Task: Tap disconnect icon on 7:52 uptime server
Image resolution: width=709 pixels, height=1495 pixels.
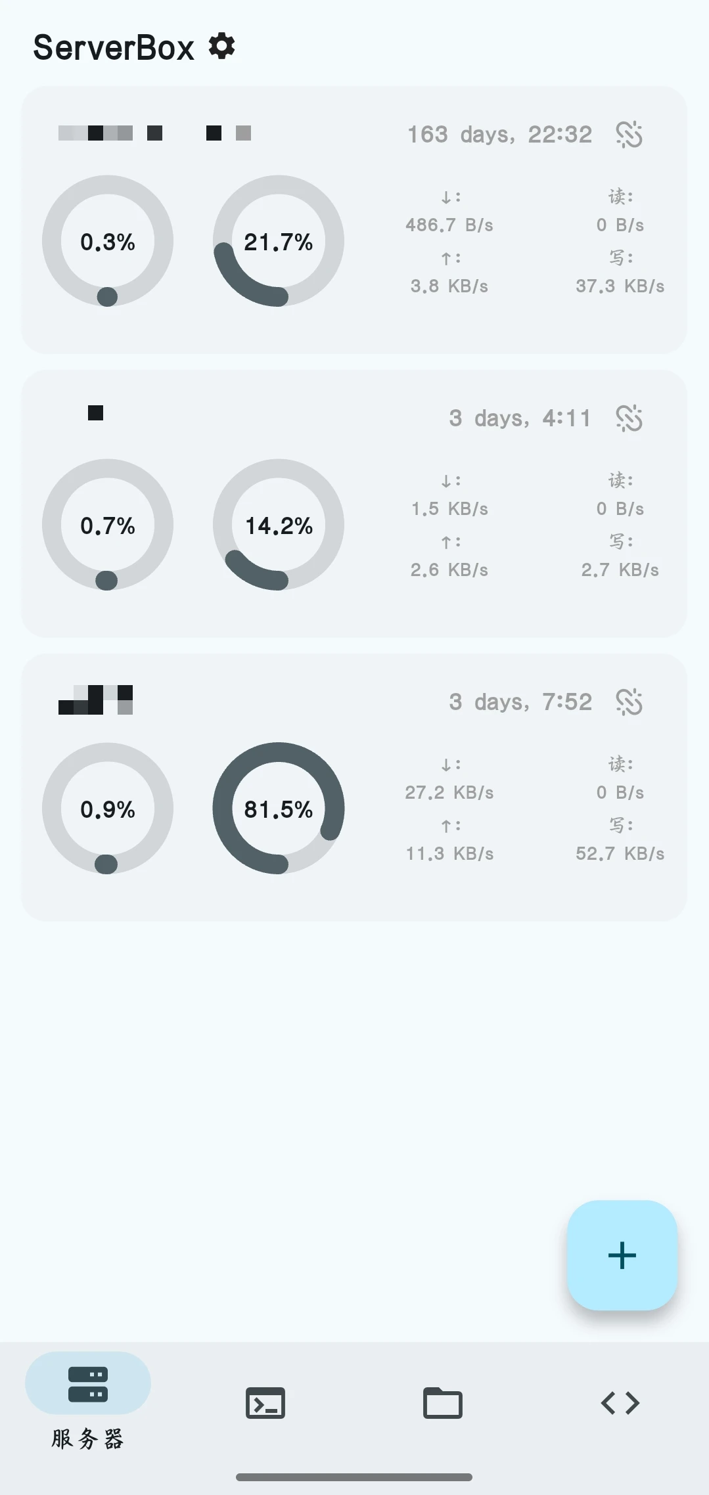Action: tap(629, 702)
